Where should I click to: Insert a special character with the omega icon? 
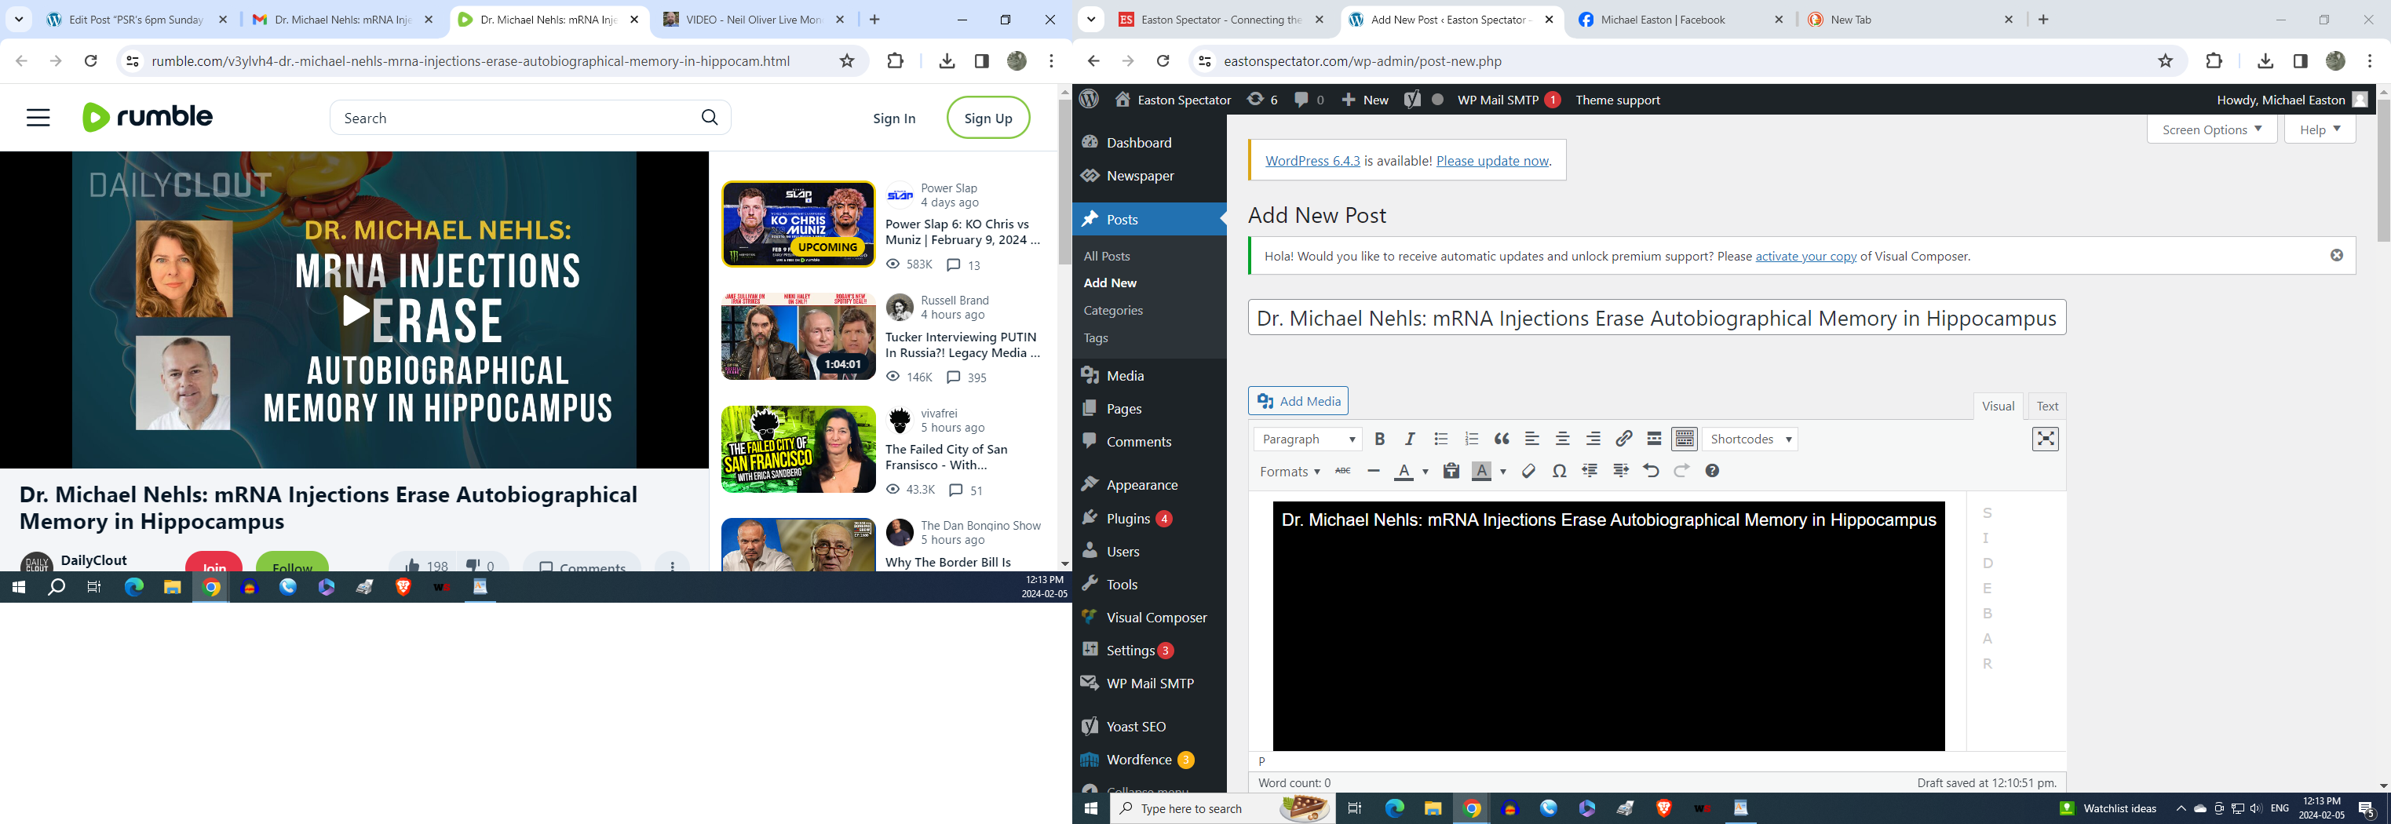1560,472
